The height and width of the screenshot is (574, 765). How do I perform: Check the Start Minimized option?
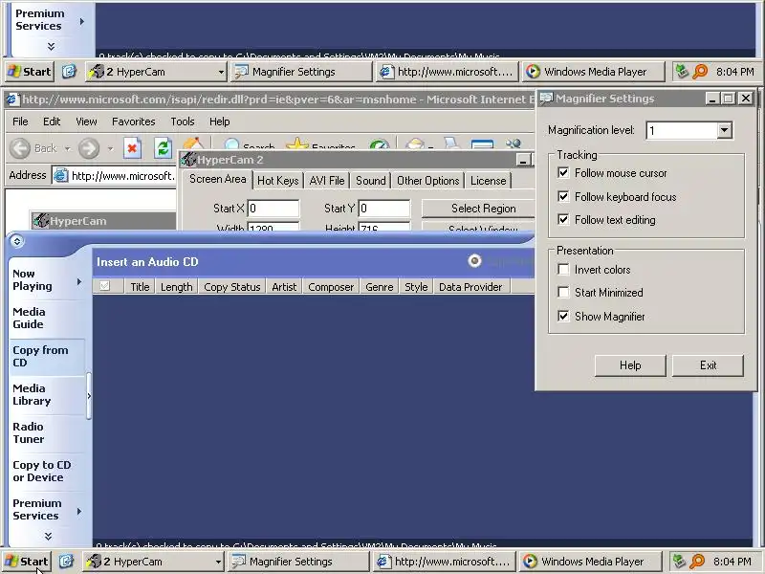coord(563,292)
